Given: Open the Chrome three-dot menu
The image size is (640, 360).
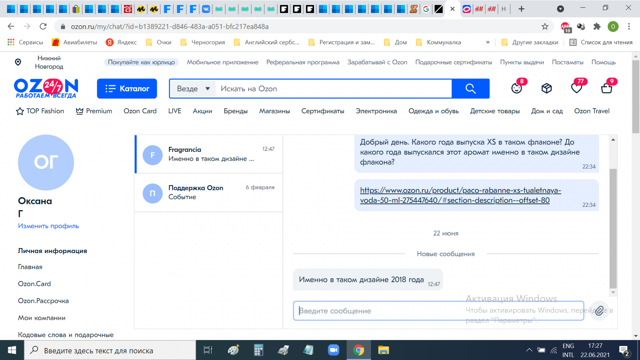Looking at the screenshot, I should [x=629, y=26].
